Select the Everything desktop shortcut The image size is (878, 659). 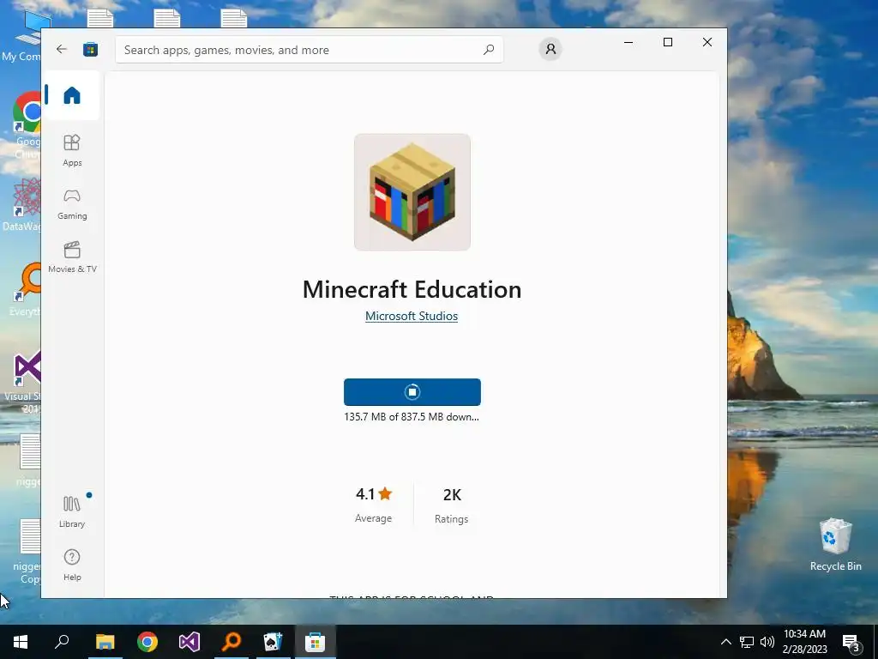click(25, 290)
